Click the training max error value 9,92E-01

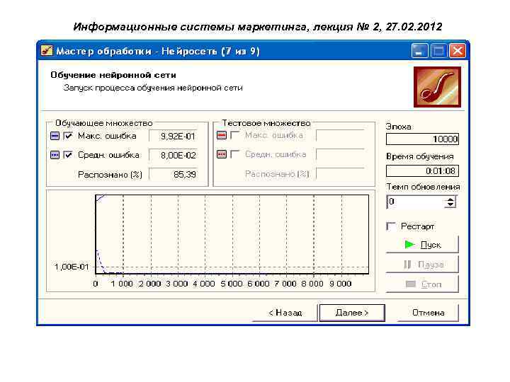click(x=174, y=136)
